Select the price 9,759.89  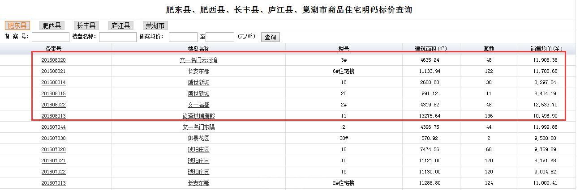pyautogui.click(x=545, y=150)
